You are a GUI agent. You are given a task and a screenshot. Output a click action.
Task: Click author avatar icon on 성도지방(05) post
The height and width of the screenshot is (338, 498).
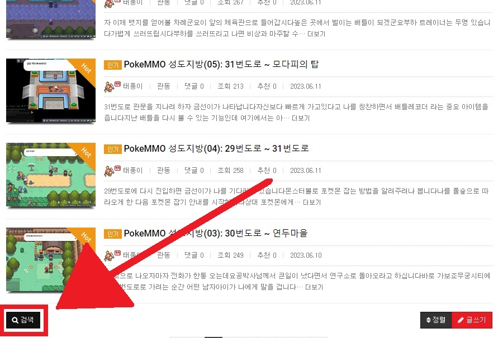click(109, 86)
